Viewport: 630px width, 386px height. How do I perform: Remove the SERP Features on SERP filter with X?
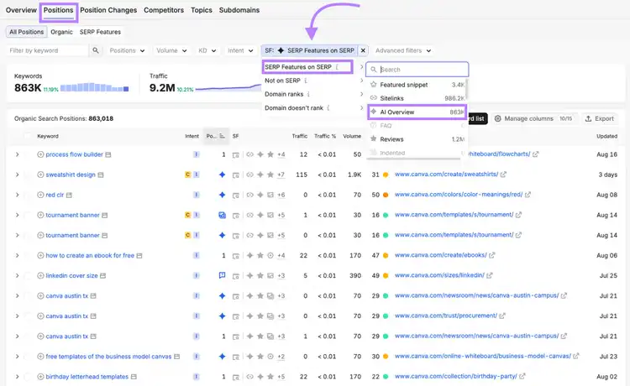tap(363, 50)
